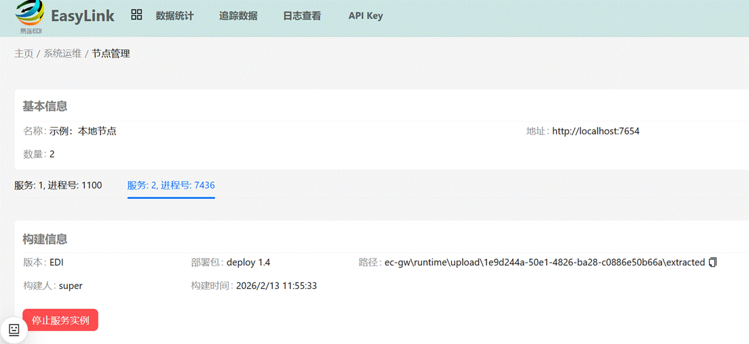This screenshot has width=749, height=344.
Task: Switch to the 服务: 1, 进程号: 1100 tab
Action: point(58,185)
